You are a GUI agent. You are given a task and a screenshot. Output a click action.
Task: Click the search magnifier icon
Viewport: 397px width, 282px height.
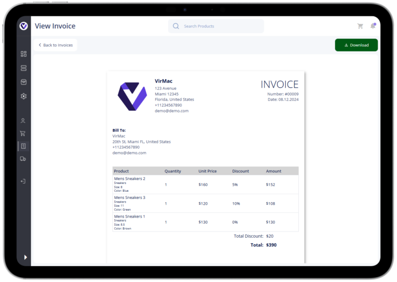click(x=176, y=26)
